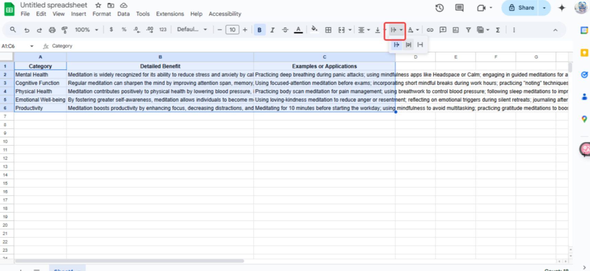Insert a chart
The width and height of the screenshot is (590, 271).
coord(456,30)
